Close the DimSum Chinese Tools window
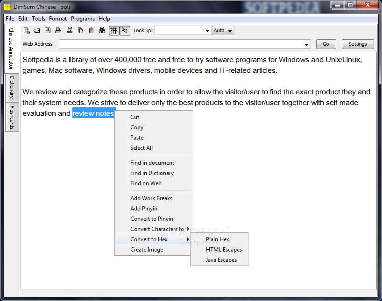The image size is (382, 301). pyautogui.click(x=368, y=5)
